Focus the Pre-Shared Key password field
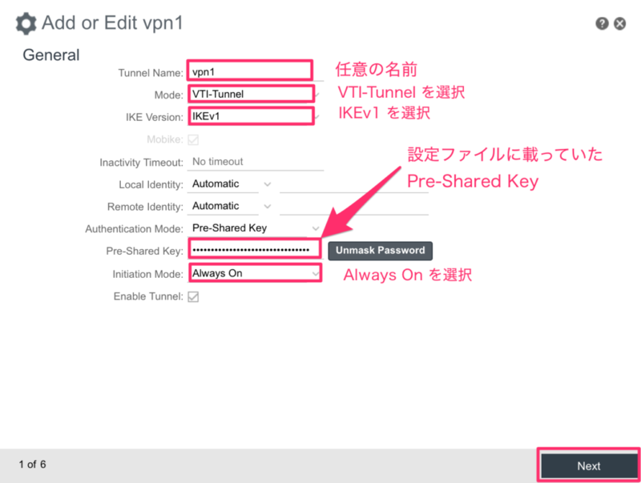The height and width of the screenshot is (483, 641). [x=254, y=249]
